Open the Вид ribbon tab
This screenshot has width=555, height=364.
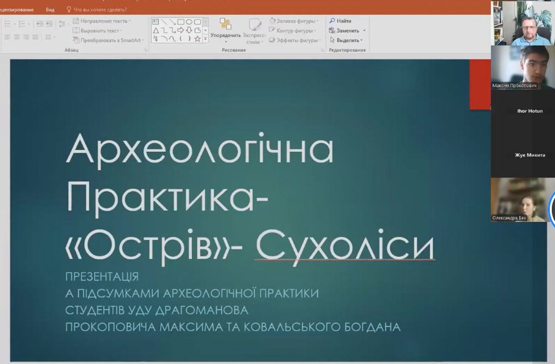tap(50, 10)
